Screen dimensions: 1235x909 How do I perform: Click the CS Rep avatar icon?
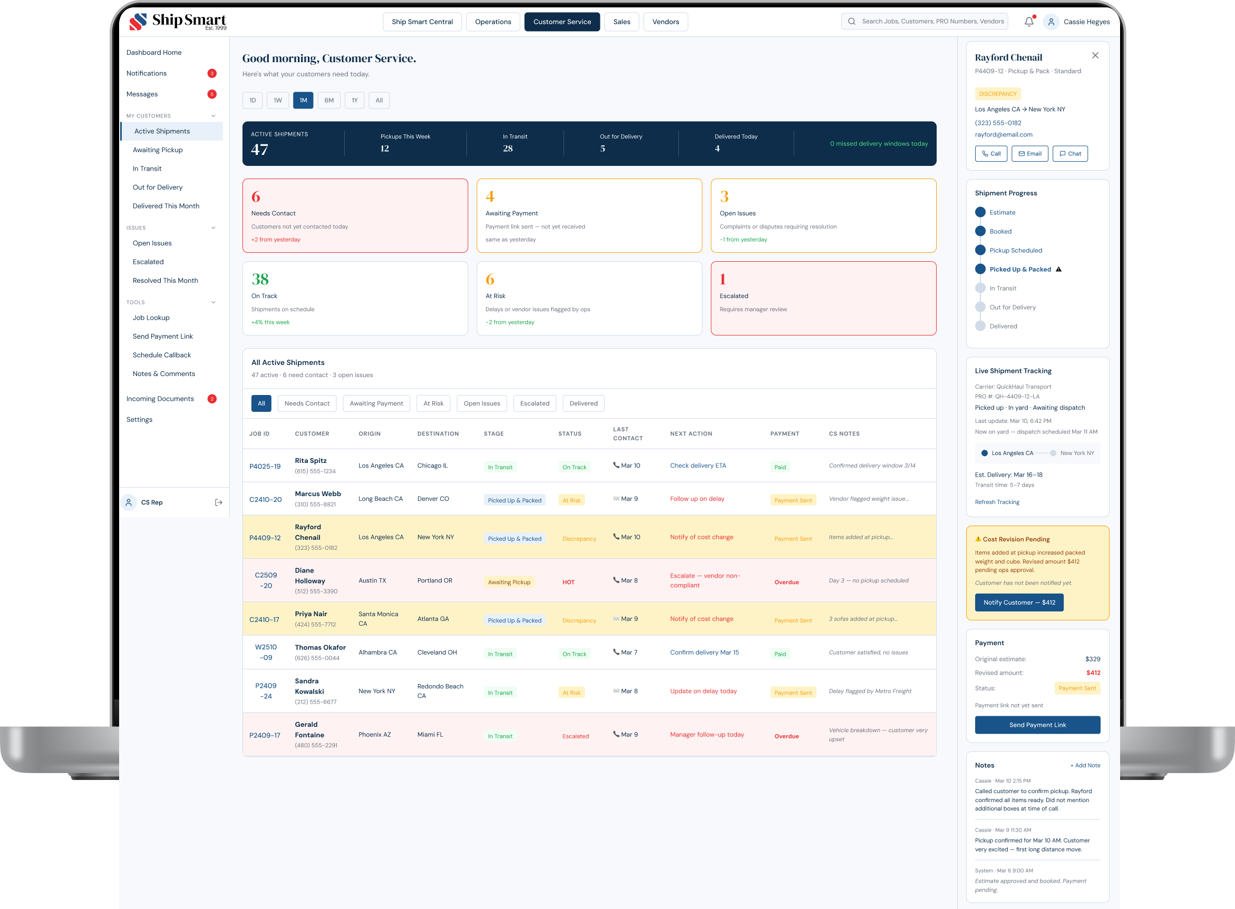click(129, 502)
